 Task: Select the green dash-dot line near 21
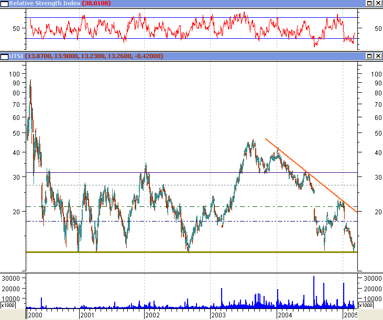[192, 207]
